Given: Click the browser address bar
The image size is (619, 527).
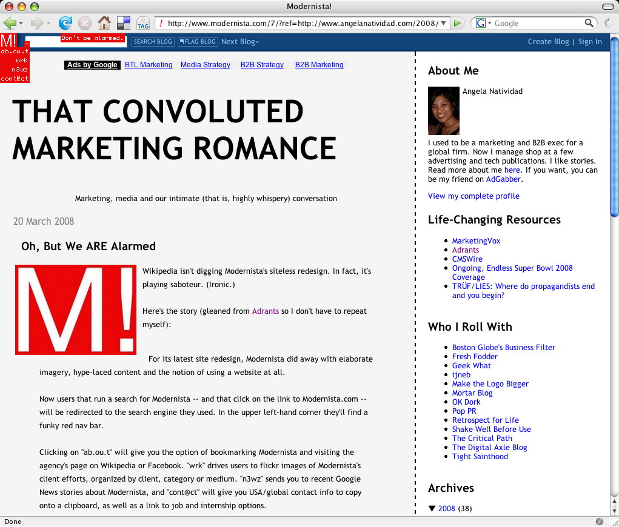Looking at the screenshot, I should (x=303, y=23).
